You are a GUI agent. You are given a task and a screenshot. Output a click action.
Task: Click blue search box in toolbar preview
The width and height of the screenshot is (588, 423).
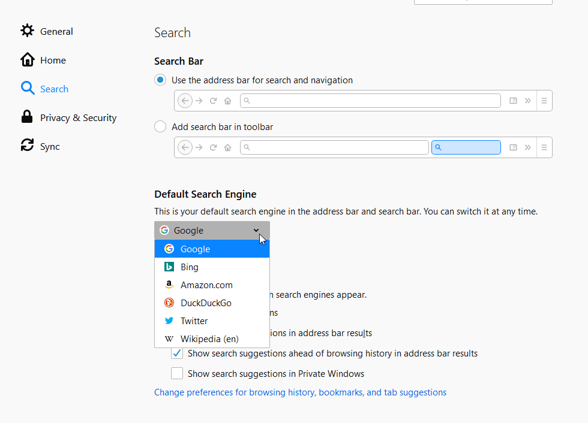[x=466, y=147]
